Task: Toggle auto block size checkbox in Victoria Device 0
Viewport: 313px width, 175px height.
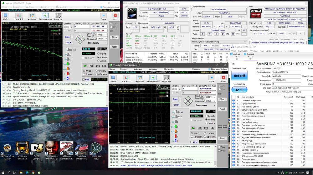Action: click(202, 98)
